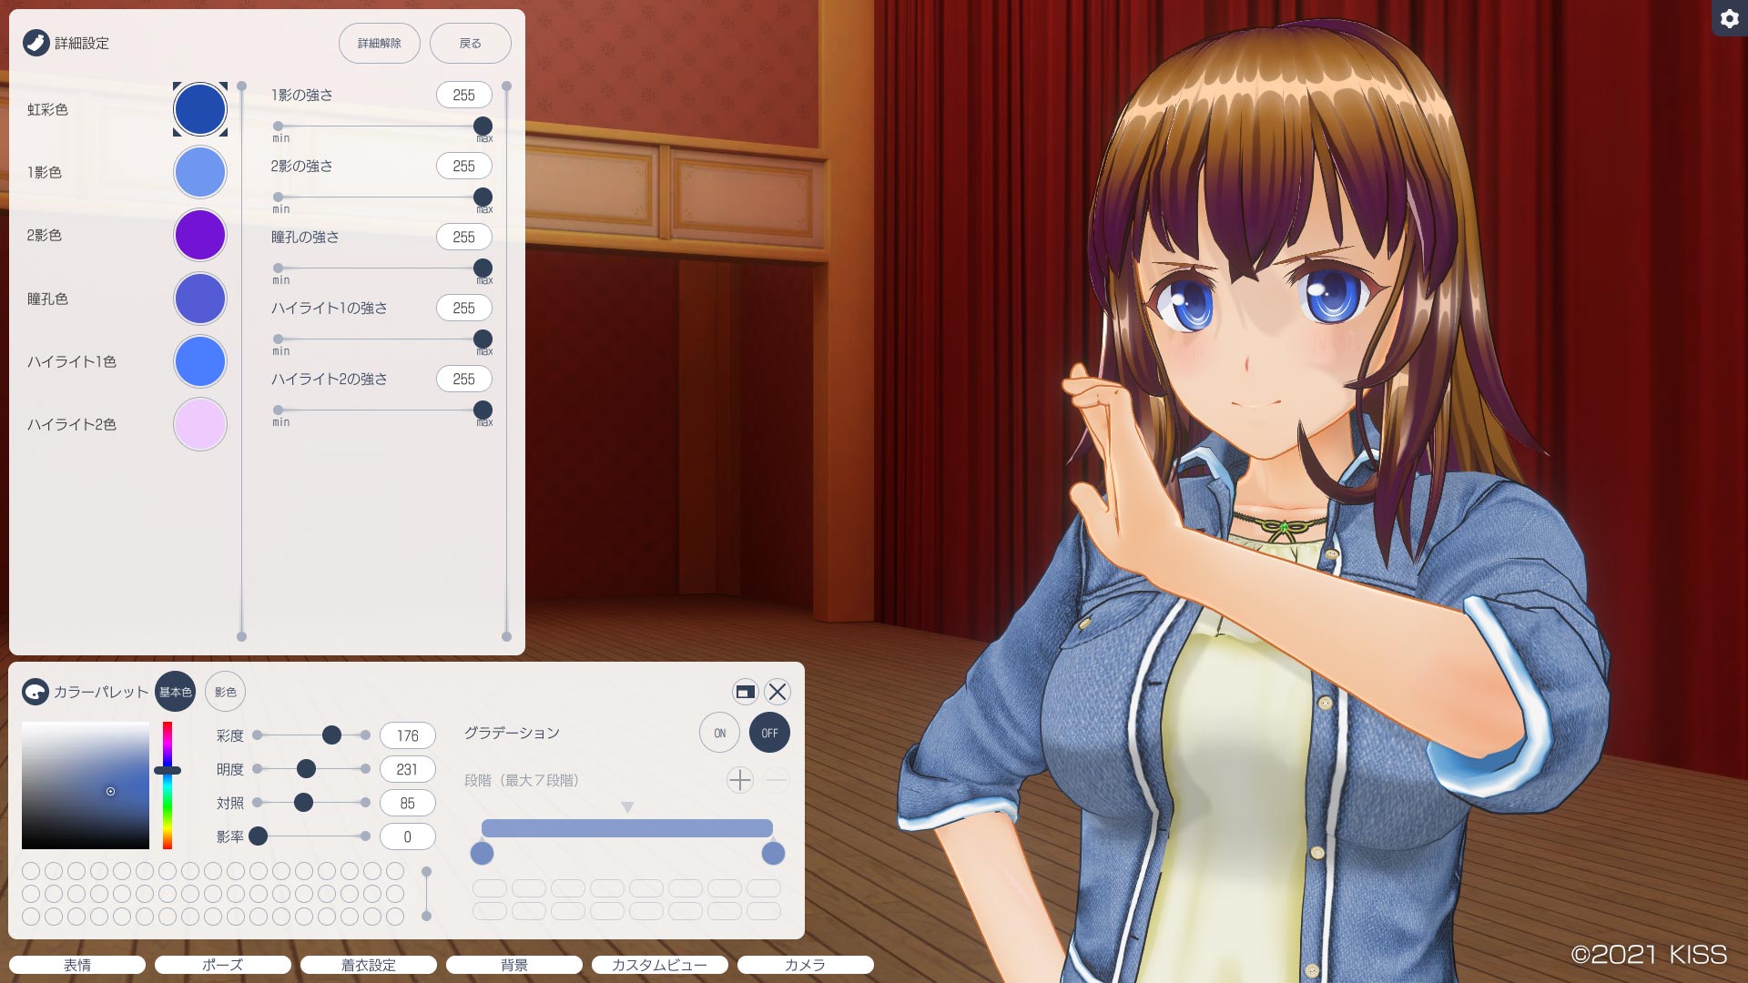Click the 影率 slider handle
The height and width of the screenshot is (983, 1748).
tap(259, 836)
